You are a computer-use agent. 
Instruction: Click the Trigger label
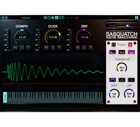(x=122, y=45)
